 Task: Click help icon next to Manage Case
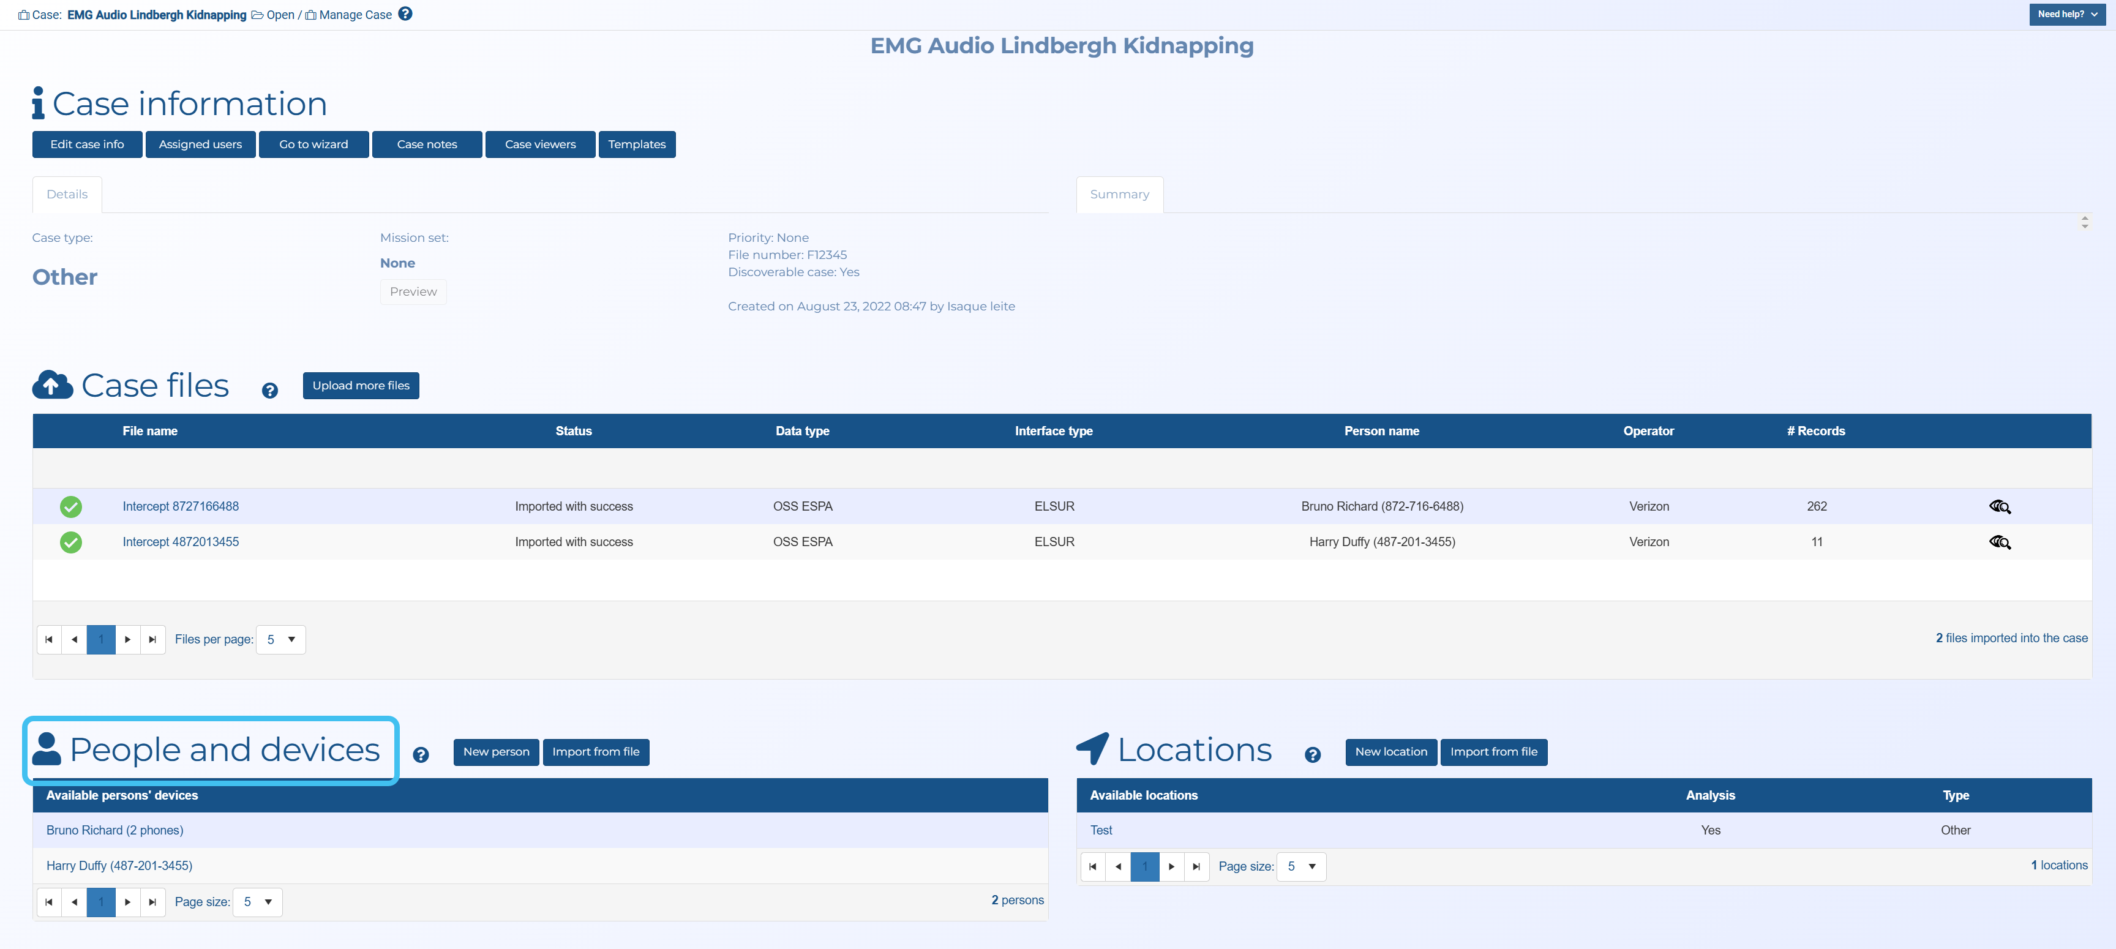[405, 14]
